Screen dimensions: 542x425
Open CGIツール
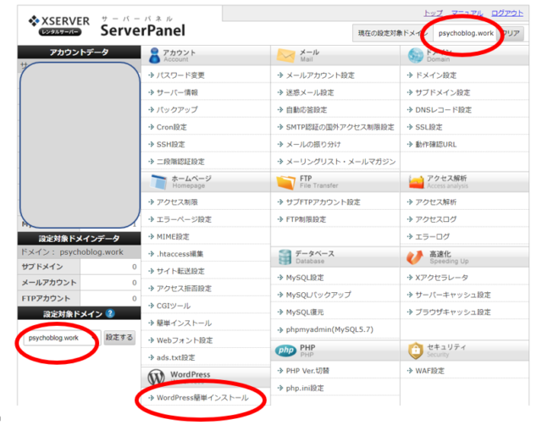(x=173, y=306)
